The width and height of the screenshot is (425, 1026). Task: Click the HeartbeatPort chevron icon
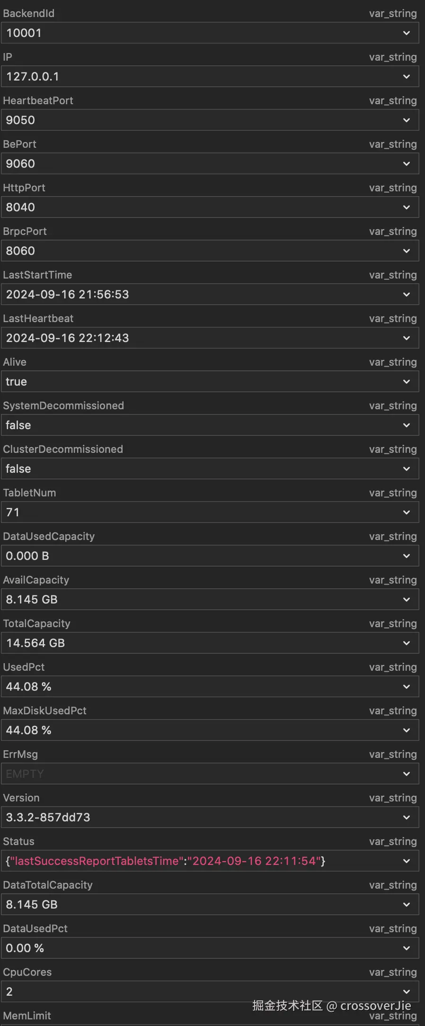406,120
